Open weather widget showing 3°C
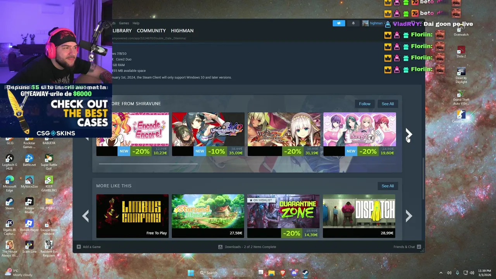Screen dimensions: 496x279 (19, 273)
